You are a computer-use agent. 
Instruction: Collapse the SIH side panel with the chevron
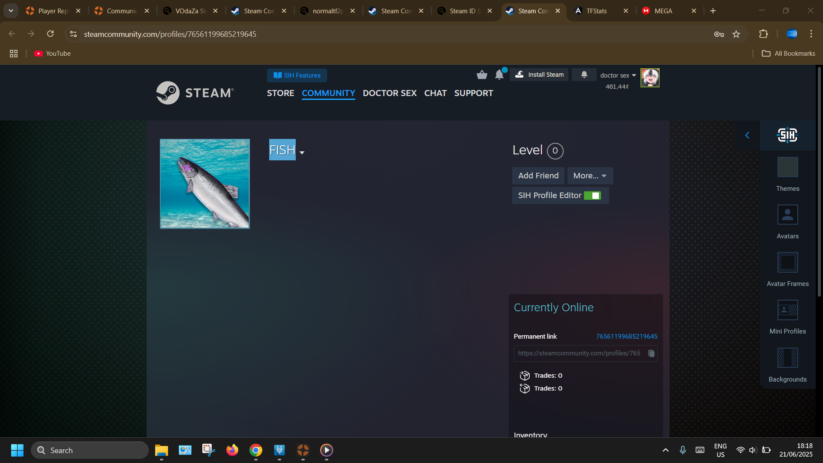tap(747, 135)
